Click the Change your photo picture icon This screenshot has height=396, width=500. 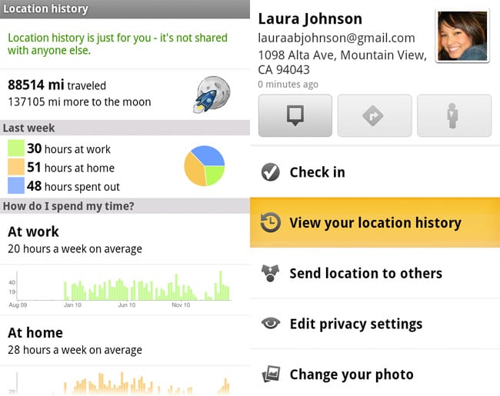(x=270, y=374)
